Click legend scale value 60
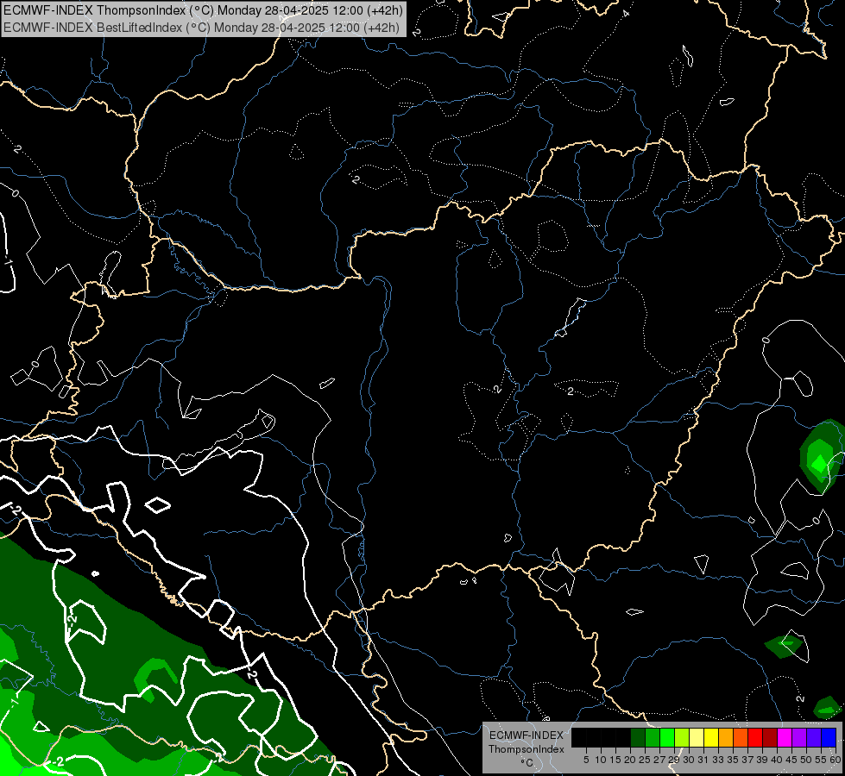The height and width of the screenshot is (776, 845). click(836, 760)
